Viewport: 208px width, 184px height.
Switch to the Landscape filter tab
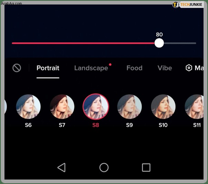tap(91, 68)
